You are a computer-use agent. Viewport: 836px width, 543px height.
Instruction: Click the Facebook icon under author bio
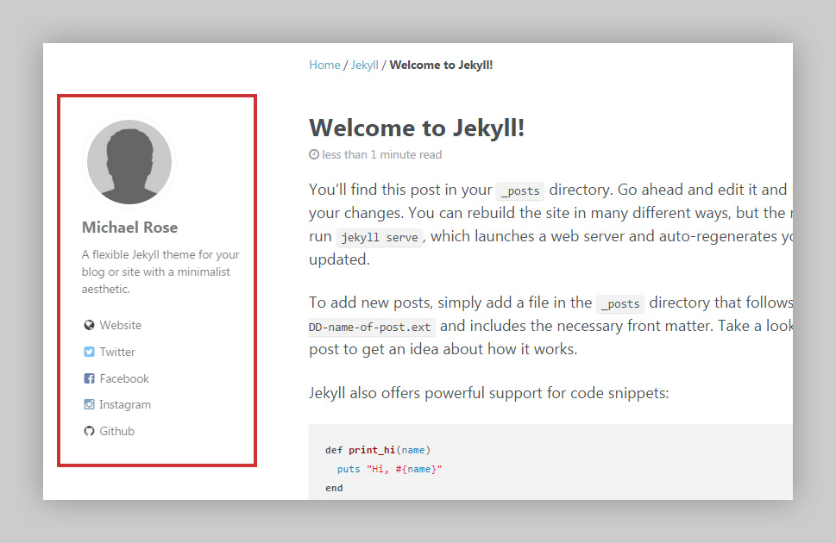[x=89, y=378]
